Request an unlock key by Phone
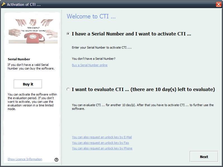 pyautogui.click(x=102, y=148)
